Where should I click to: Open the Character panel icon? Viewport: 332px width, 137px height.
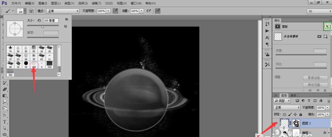coord(267,37)
